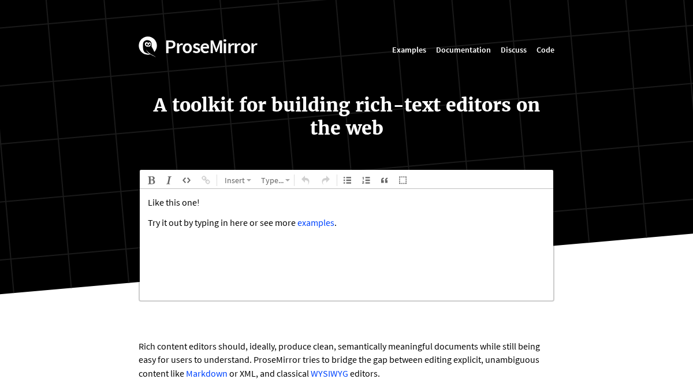The width and height of the screenshot is (693, 390).
Task: Follow the 'examples' link inside the editor
Action: [x=316, y=223]
